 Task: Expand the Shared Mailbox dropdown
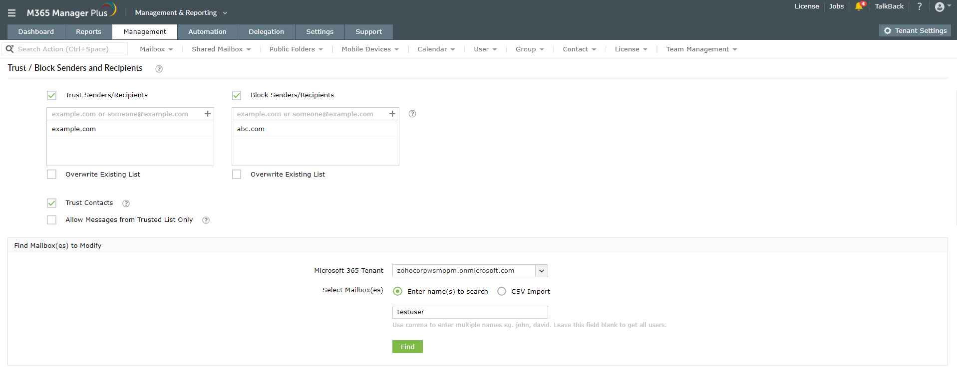click(221, 49)
